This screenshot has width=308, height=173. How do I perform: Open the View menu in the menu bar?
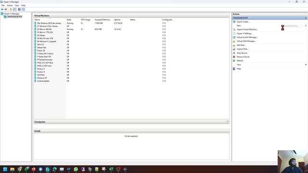click(x=17, y=5)
